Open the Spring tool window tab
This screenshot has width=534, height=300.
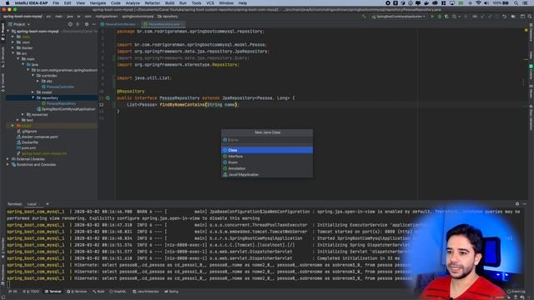(x=171, y=292)
